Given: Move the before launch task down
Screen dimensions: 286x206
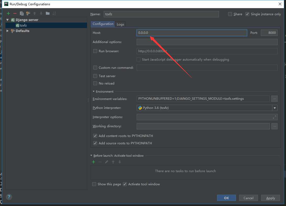Looking at the screenshot, I should coord(120,162).
